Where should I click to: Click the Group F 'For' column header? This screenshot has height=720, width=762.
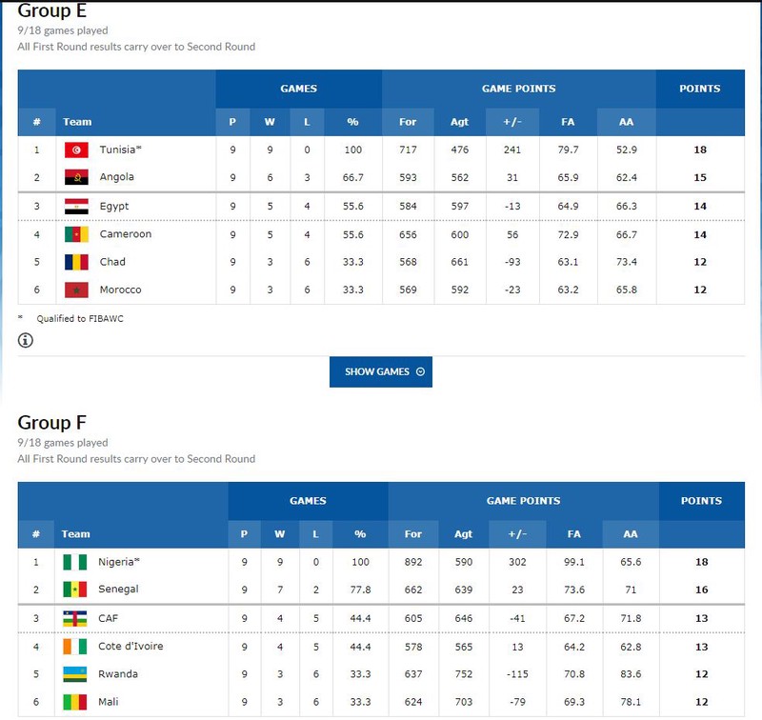412,534
